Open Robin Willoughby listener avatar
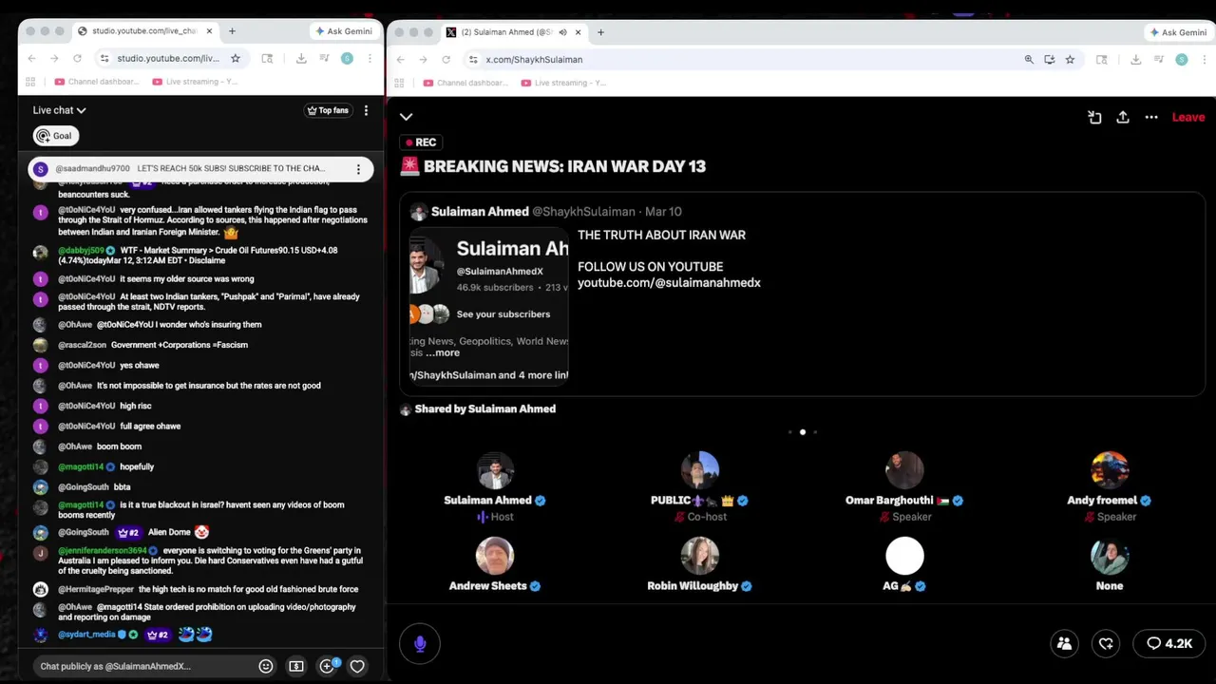 700,556
